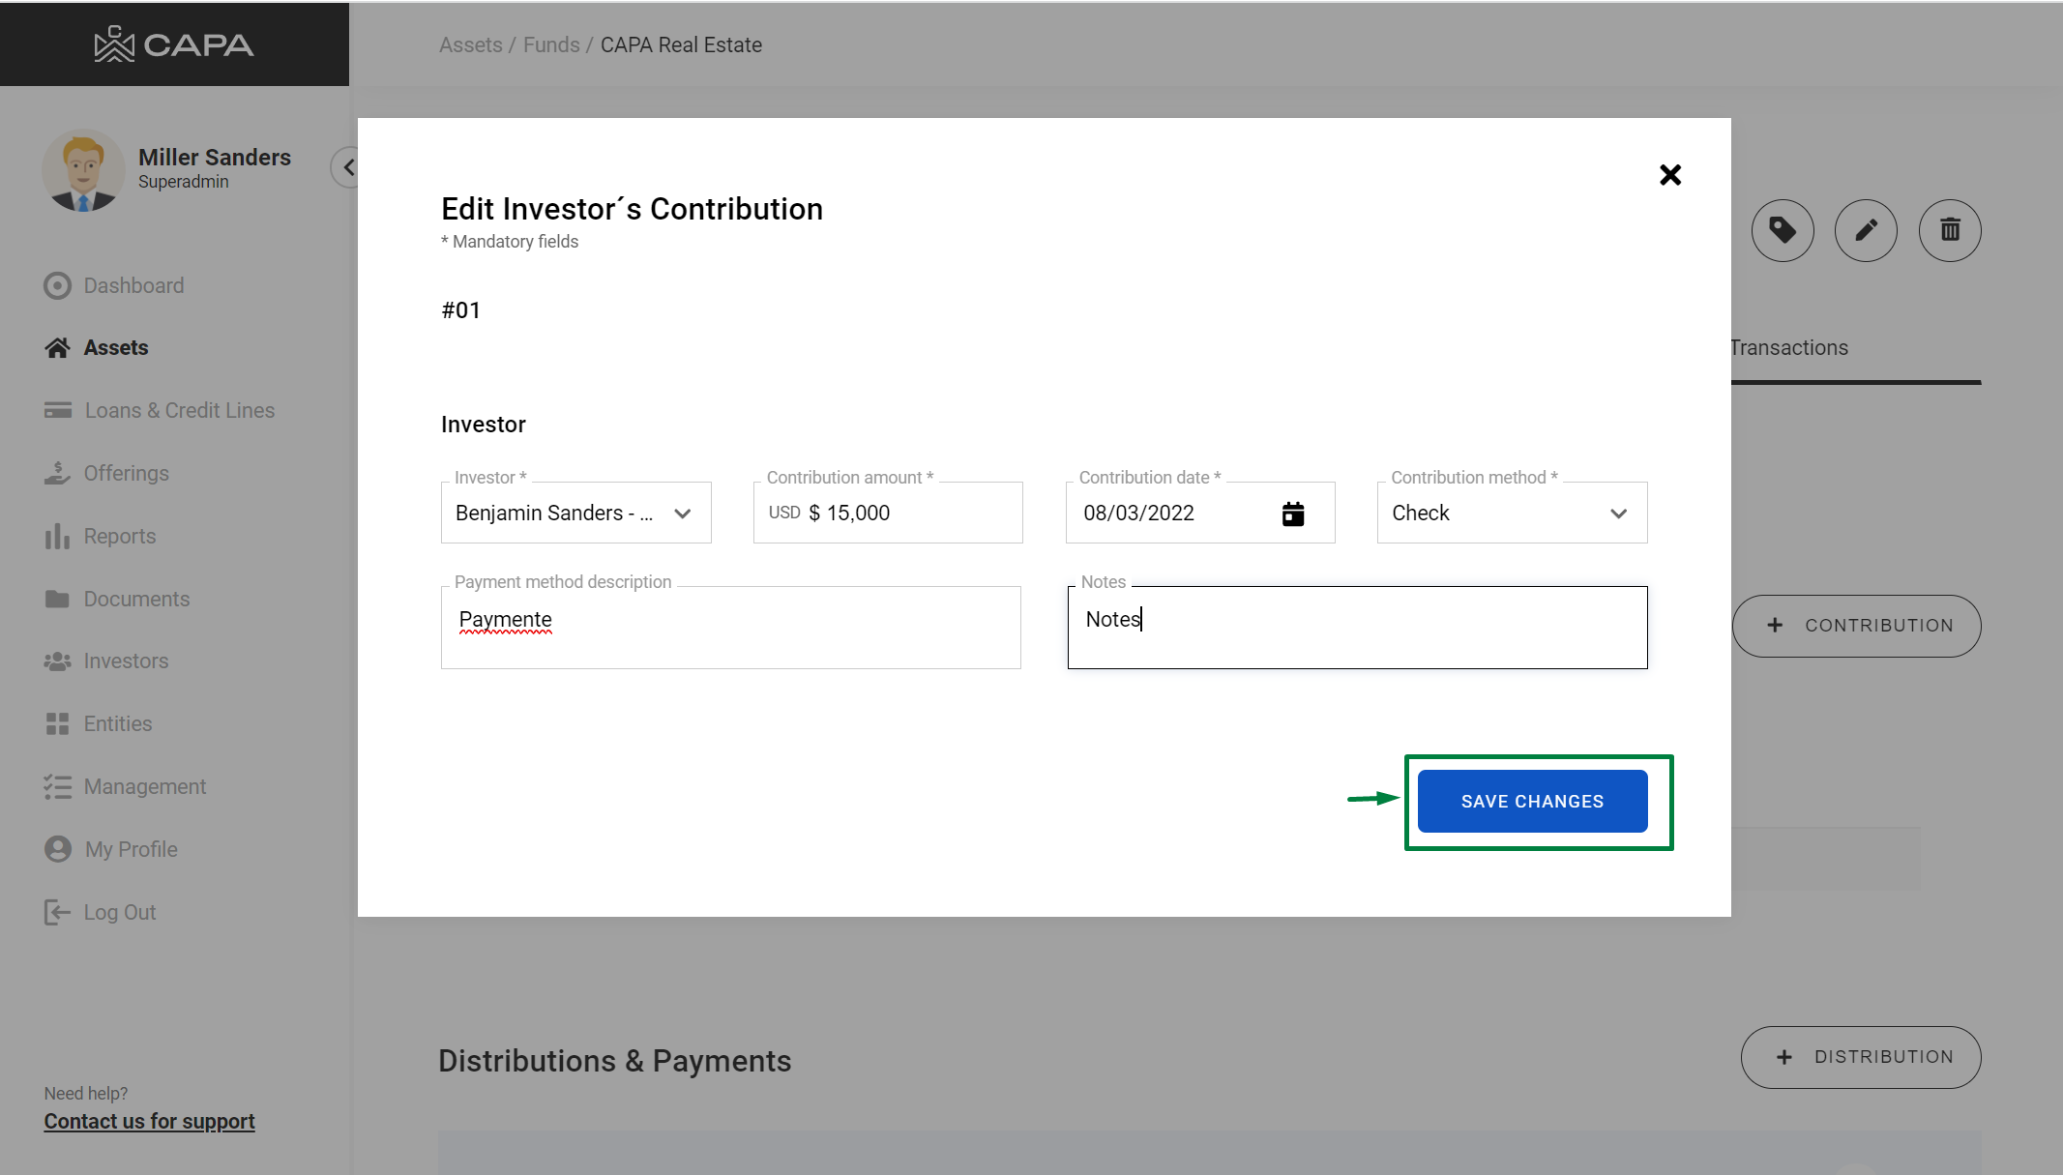
Task: Click the Payment method description field
Action: click(730, 627)
